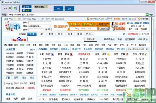Click the 密码 password input field

pos(36,30)
